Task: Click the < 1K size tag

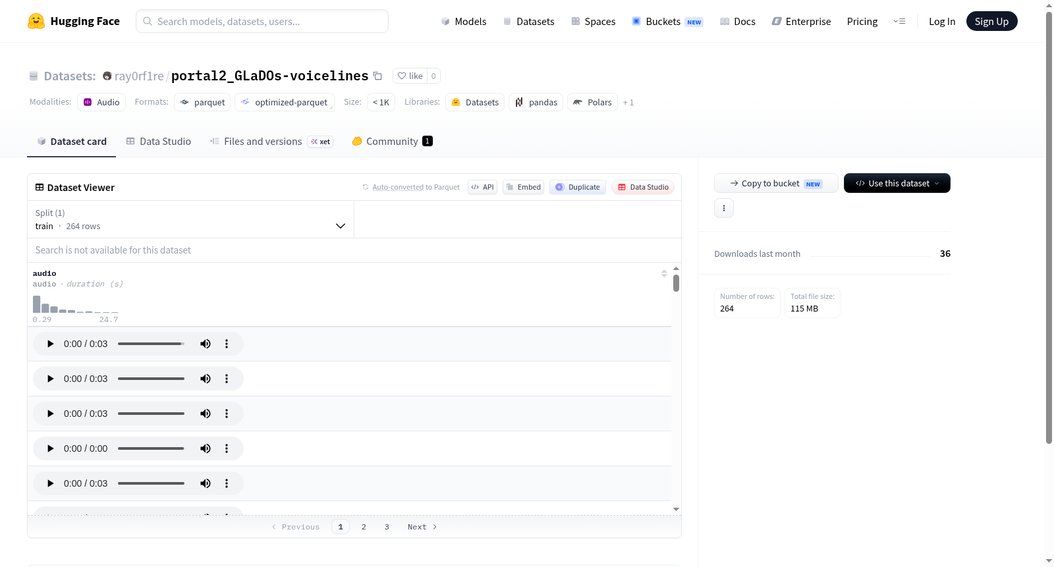Action: coord(381,102)
